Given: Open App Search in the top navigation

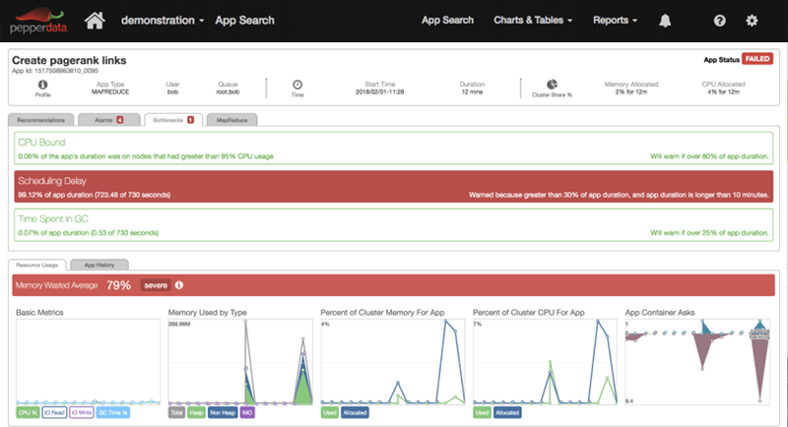Looking at the screenshot, I should coord(447,20).
